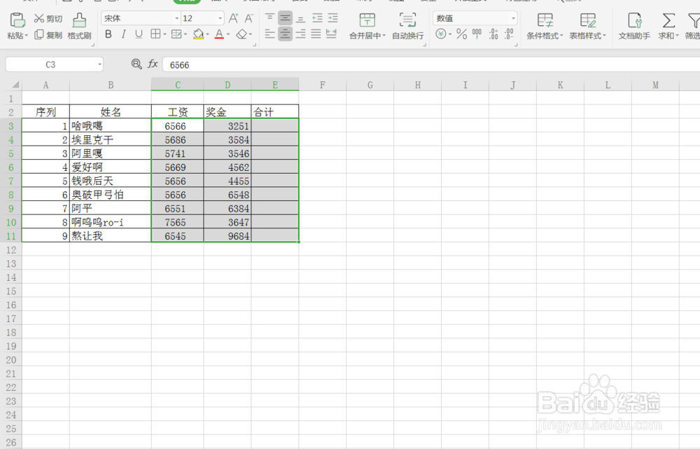700x449 pixels.
Task: Click the cell with value 9684
Action: (x=227, y=236)
